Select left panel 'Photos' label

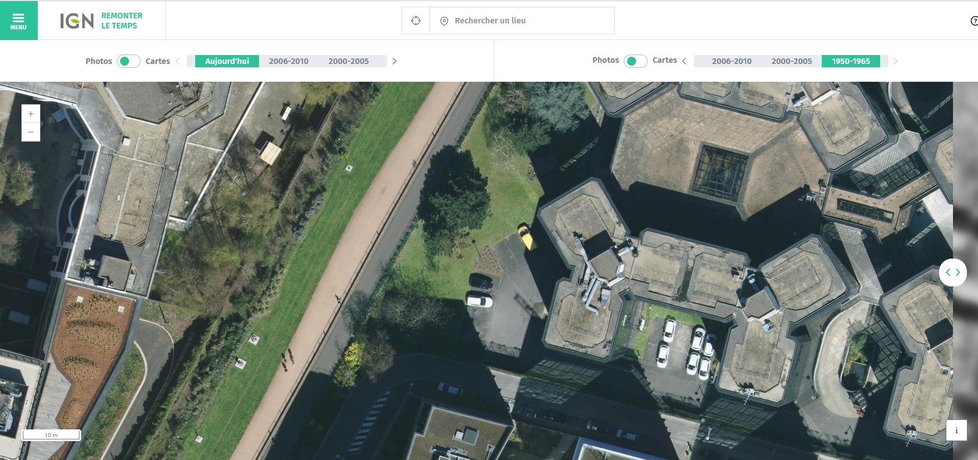coord(99,61)
